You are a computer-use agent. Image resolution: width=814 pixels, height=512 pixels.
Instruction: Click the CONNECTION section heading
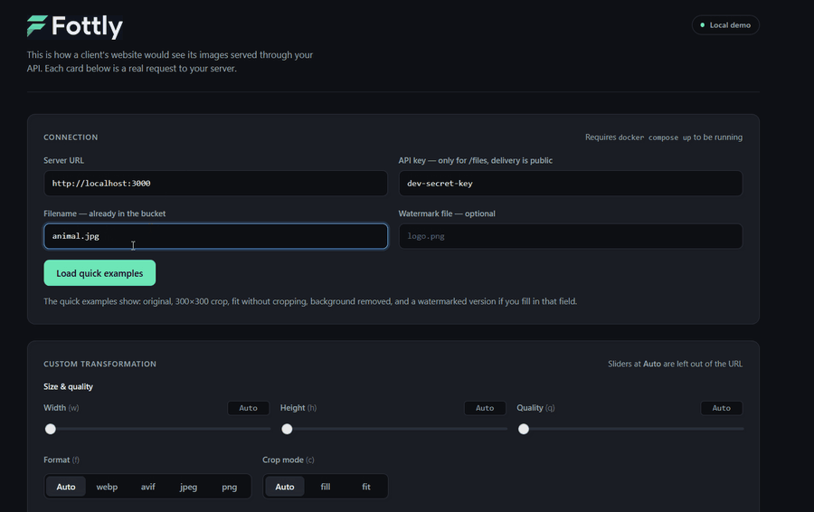(x=71, y=137)
